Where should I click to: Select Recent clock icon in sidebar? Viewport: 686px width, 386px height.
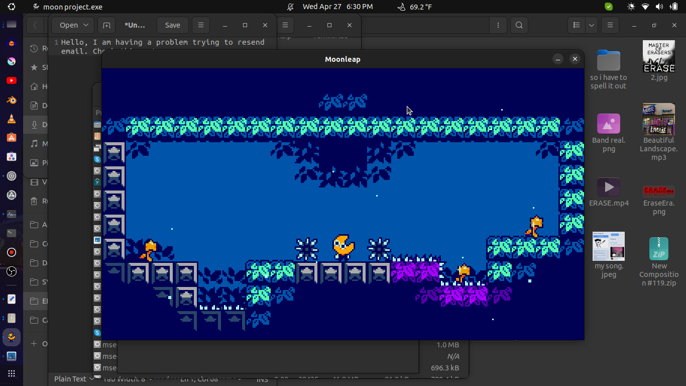tap(34, 48)
